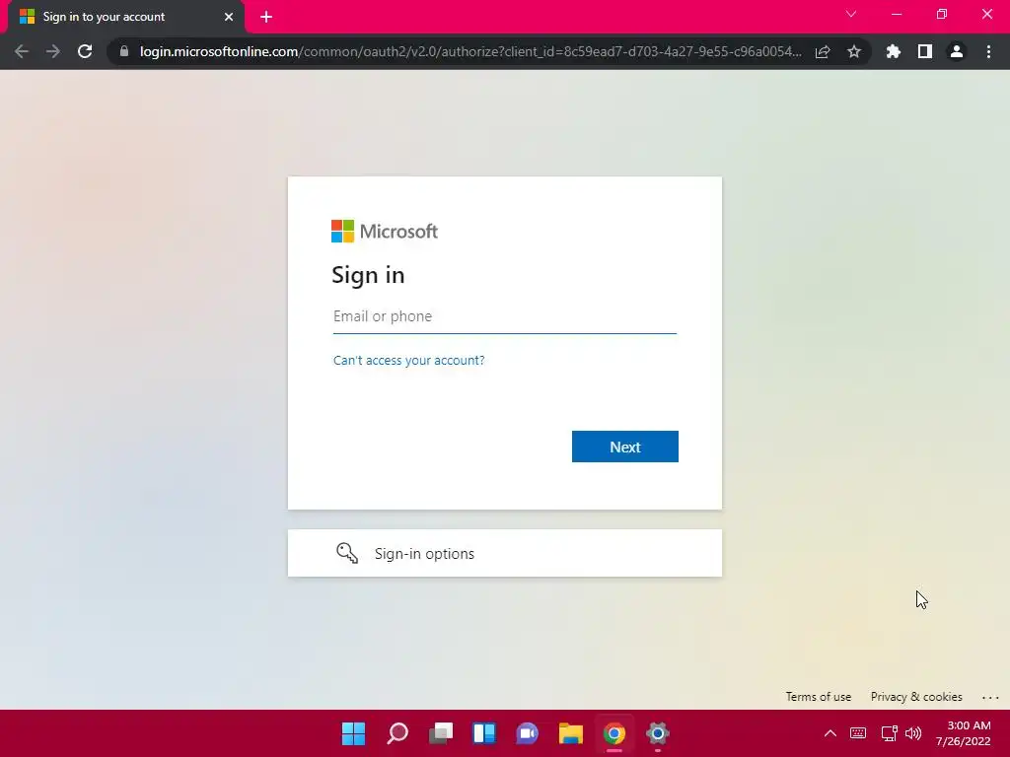
Task: Open a new tab with plus button
Action: pos(266,17)
